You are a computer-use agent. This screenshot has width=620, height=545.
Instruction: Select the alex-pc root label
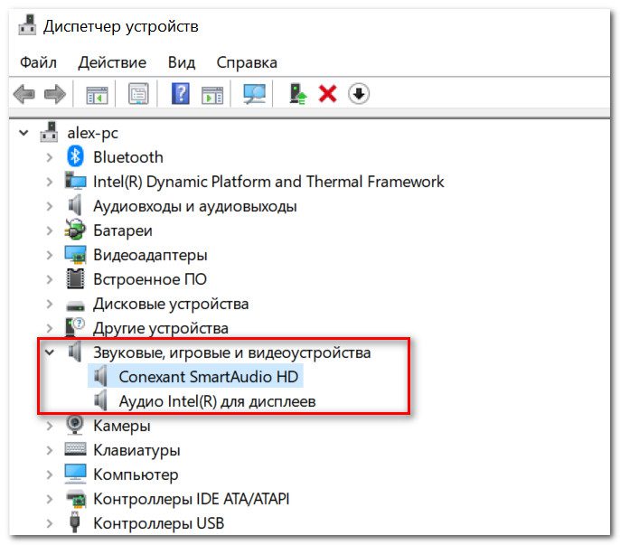(92, 133)
